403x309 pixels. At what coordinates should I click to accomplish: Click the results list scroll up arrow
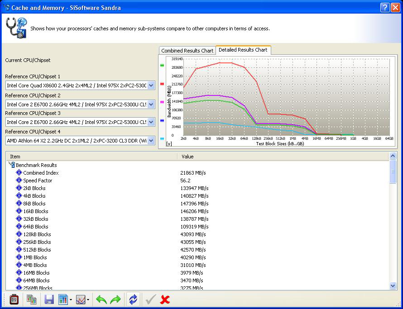coord(393,156)
